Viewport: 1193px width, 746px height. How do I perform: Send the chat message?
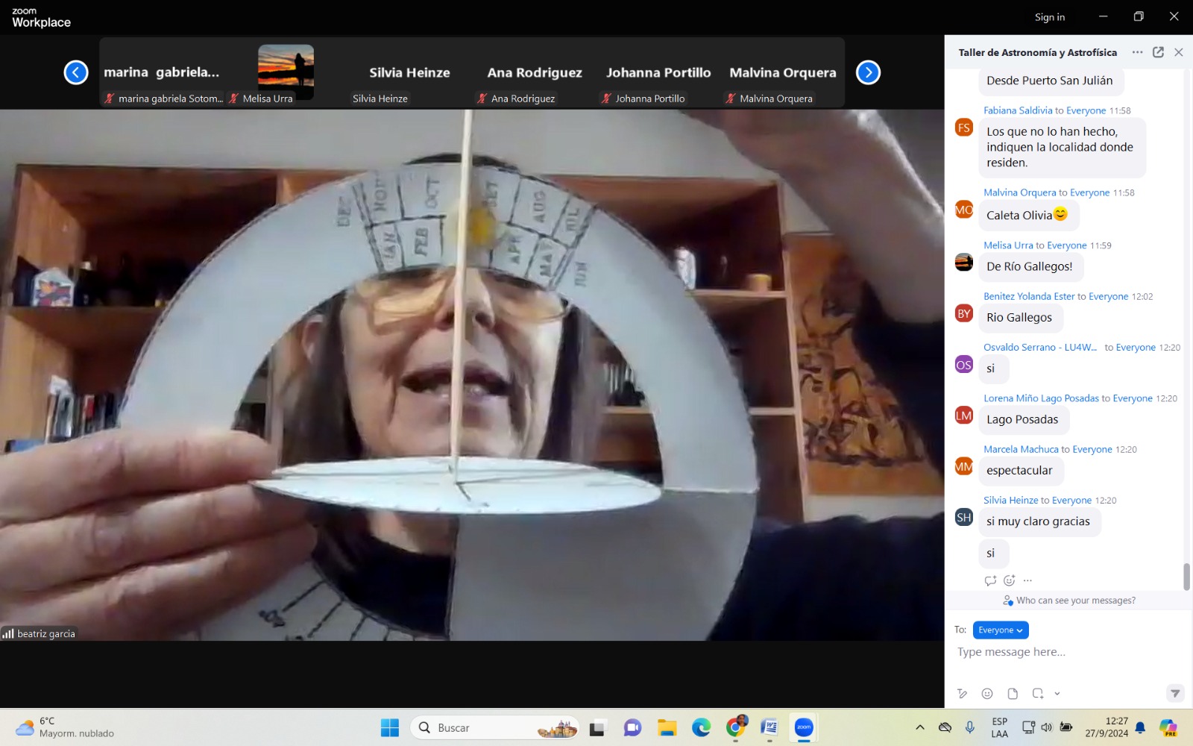pos(1175,694)
